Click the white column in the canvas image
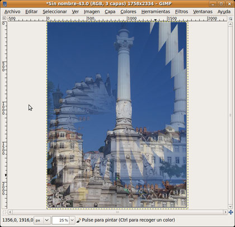 [124, 80]
